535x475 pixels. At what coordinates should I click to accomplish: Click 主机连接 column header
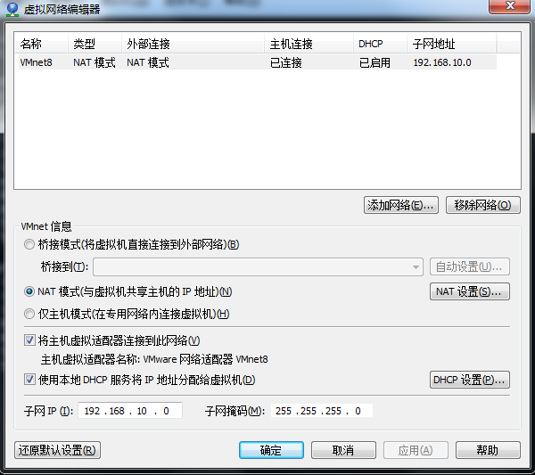tap(309, 44)
